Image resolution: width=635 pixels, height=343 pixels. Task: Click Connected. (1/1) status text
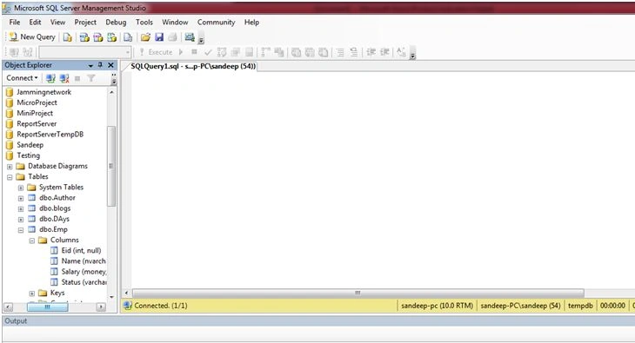161,306
